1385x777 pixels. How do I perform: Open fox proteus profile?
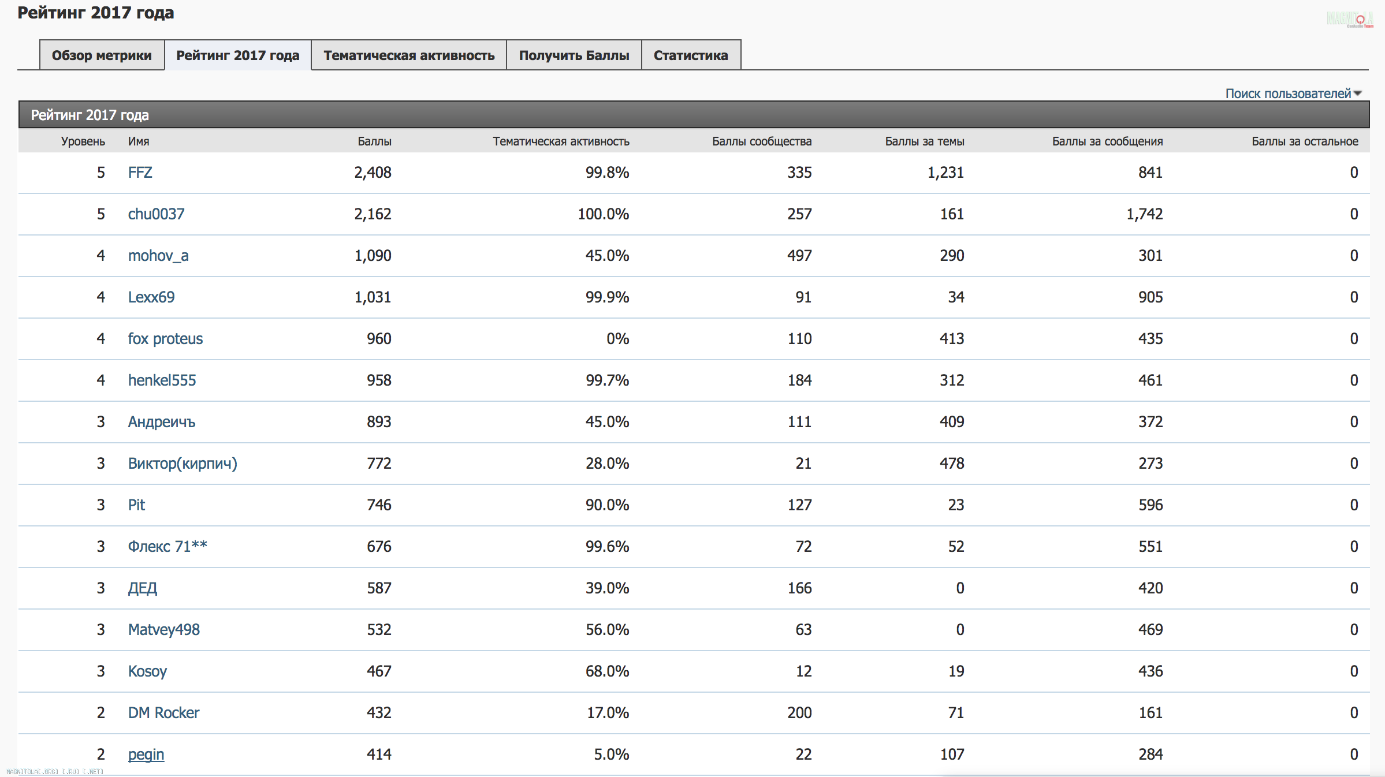(165, 339)
